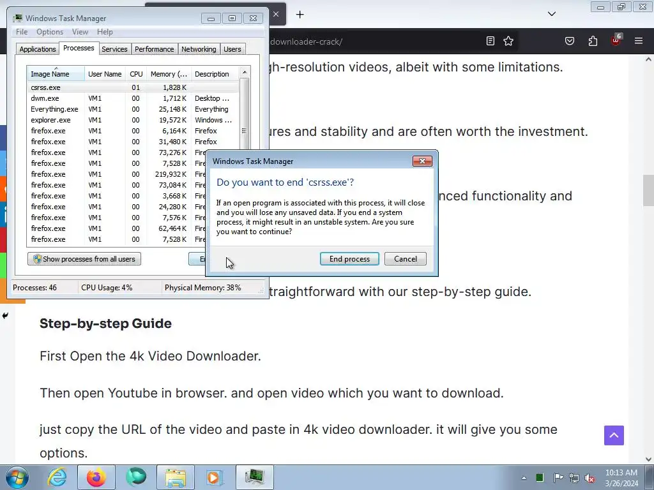
Task: Open the Options menu in Task Manager
Action: pos(50,32)
